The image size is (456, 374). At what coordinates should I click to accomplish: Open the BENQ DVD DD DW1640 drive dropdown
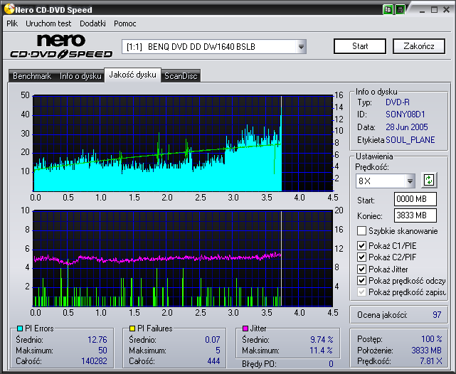302,47
